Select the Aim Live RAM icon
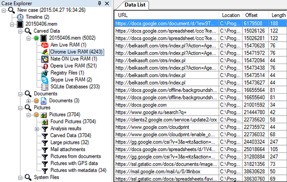 [x=44, y=45]
